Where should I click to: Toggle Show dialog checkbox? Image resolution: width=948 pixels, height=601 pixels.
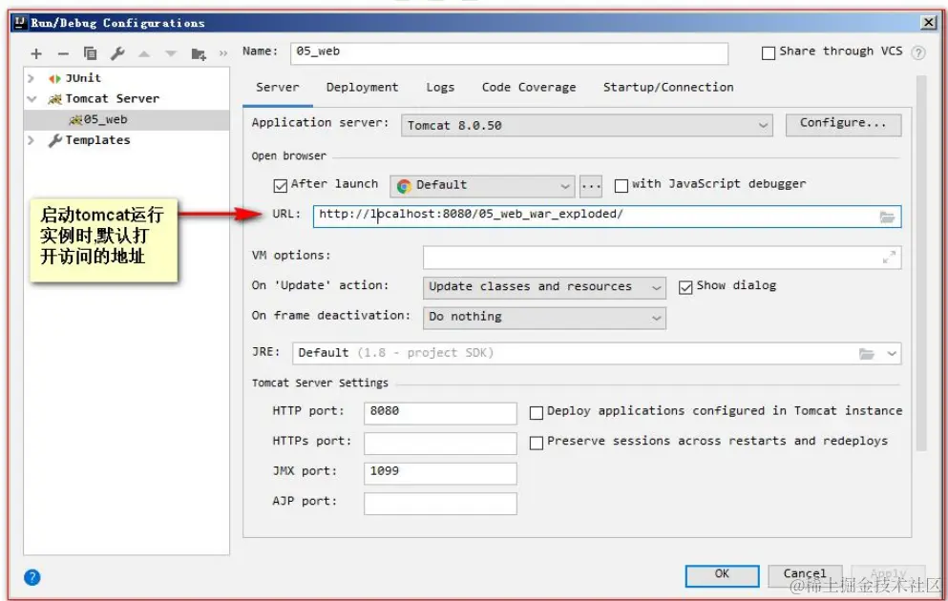pyautogui.click(x=685, y=287)
